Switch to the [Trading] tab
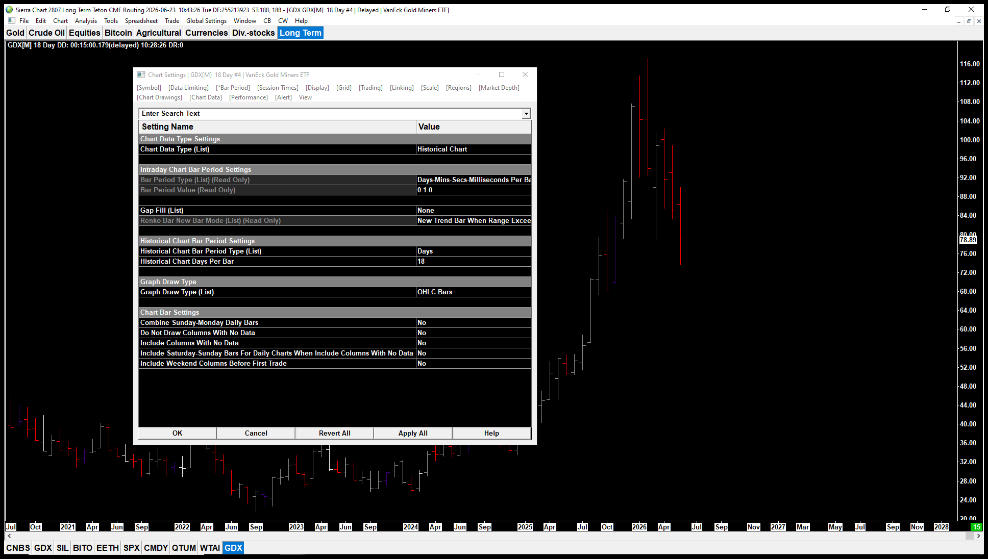This screenshot has width=988, height=559. (x=370, y=88)
